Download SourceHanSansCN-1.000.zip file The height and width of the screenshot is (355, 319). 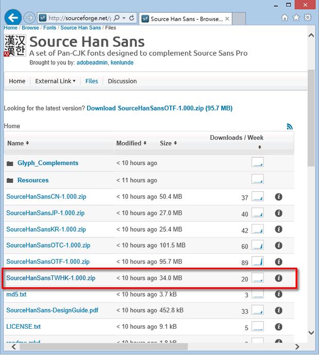46,197
